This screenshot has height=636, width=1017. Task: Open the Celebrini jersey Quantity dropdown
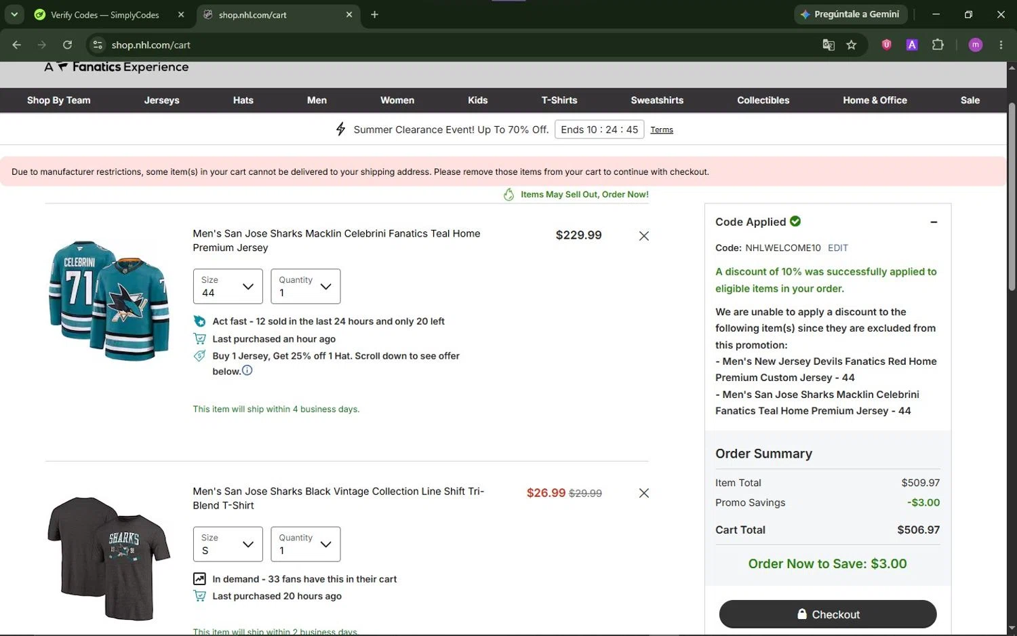pyautogui.click(x=306, y=286)
